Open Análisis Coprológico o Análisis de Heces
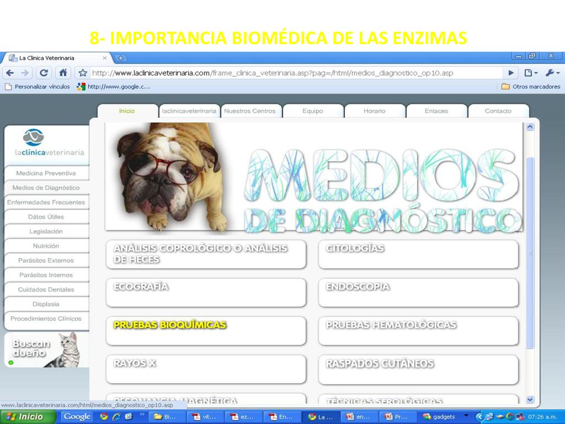Screen dimensions: 565x424 [206, 254]
